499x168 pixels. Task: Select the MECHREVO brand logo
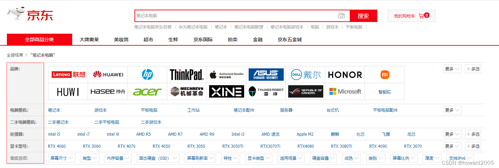coord(187,91)
